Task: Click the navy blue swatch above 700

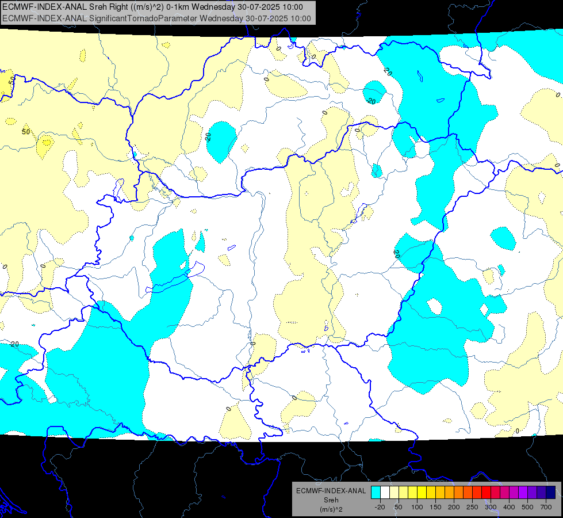Action: pos(551,492)
